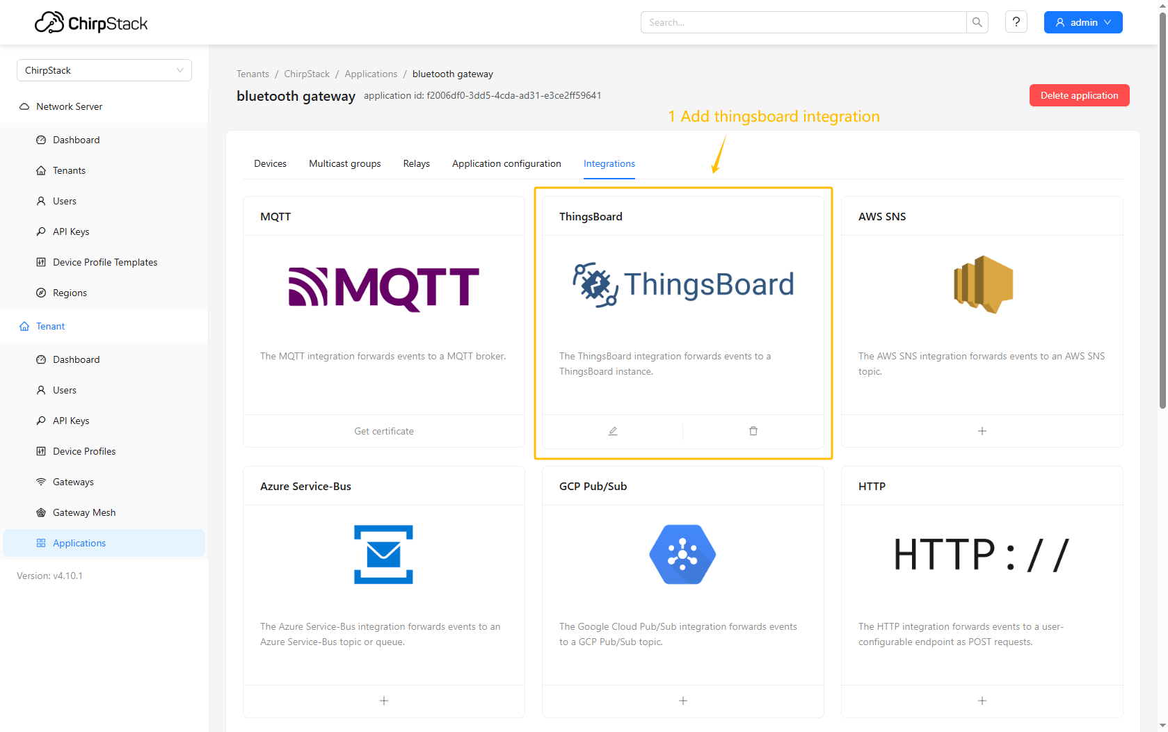Image resolution: width=1168 pixels, height=732 pixels.
Task: Switch to the Devices tab
Action: [270, 163]
